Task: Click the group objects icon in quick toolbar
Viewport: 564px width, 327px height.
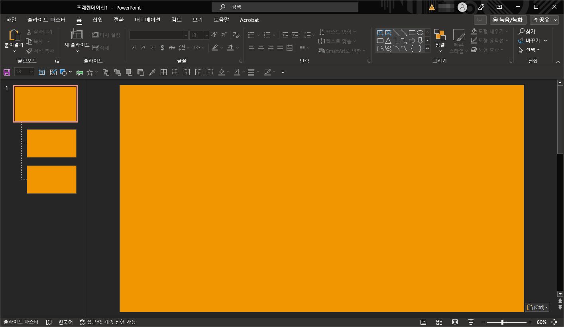Action: [106, 72]
